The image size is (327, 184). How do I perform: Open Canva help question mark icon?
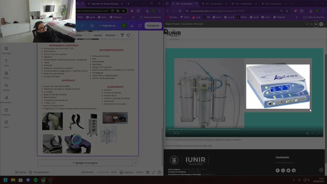coord(159,172)
